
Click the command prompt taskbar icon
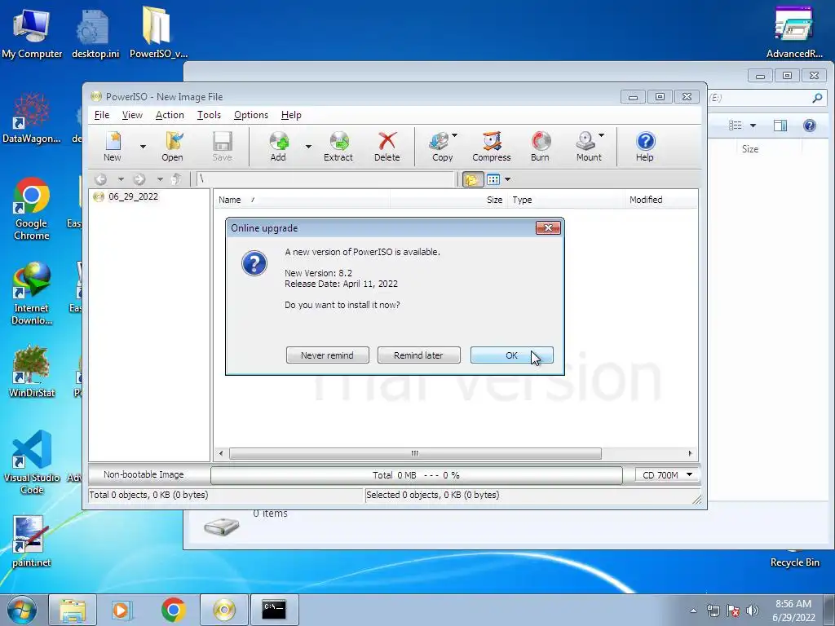pos(274,610)
